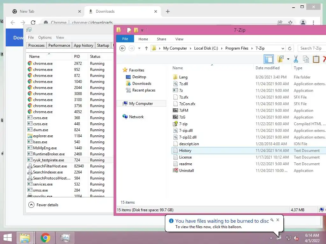This screenshot has width=326, height=244.
Task: Open the dropdown arrow next to new folder icon
Action: [x=288, y=59]
